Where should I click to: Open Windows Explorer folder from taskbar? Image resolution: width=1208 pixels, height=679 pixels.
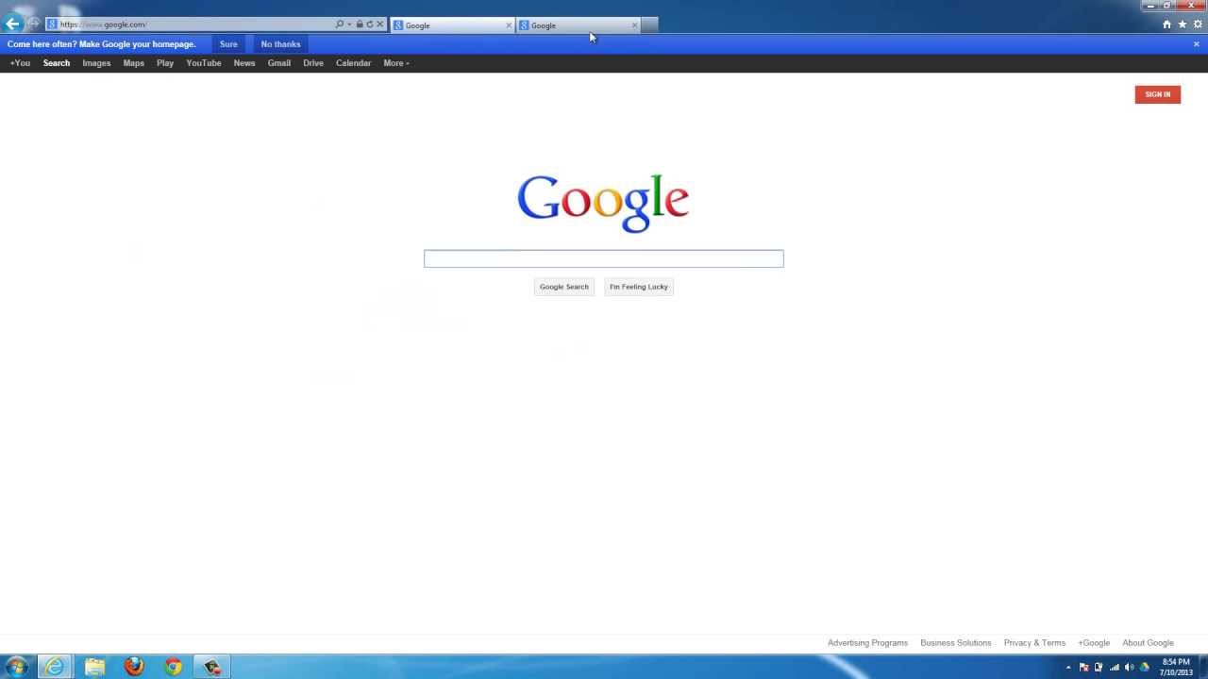[94, 667]
